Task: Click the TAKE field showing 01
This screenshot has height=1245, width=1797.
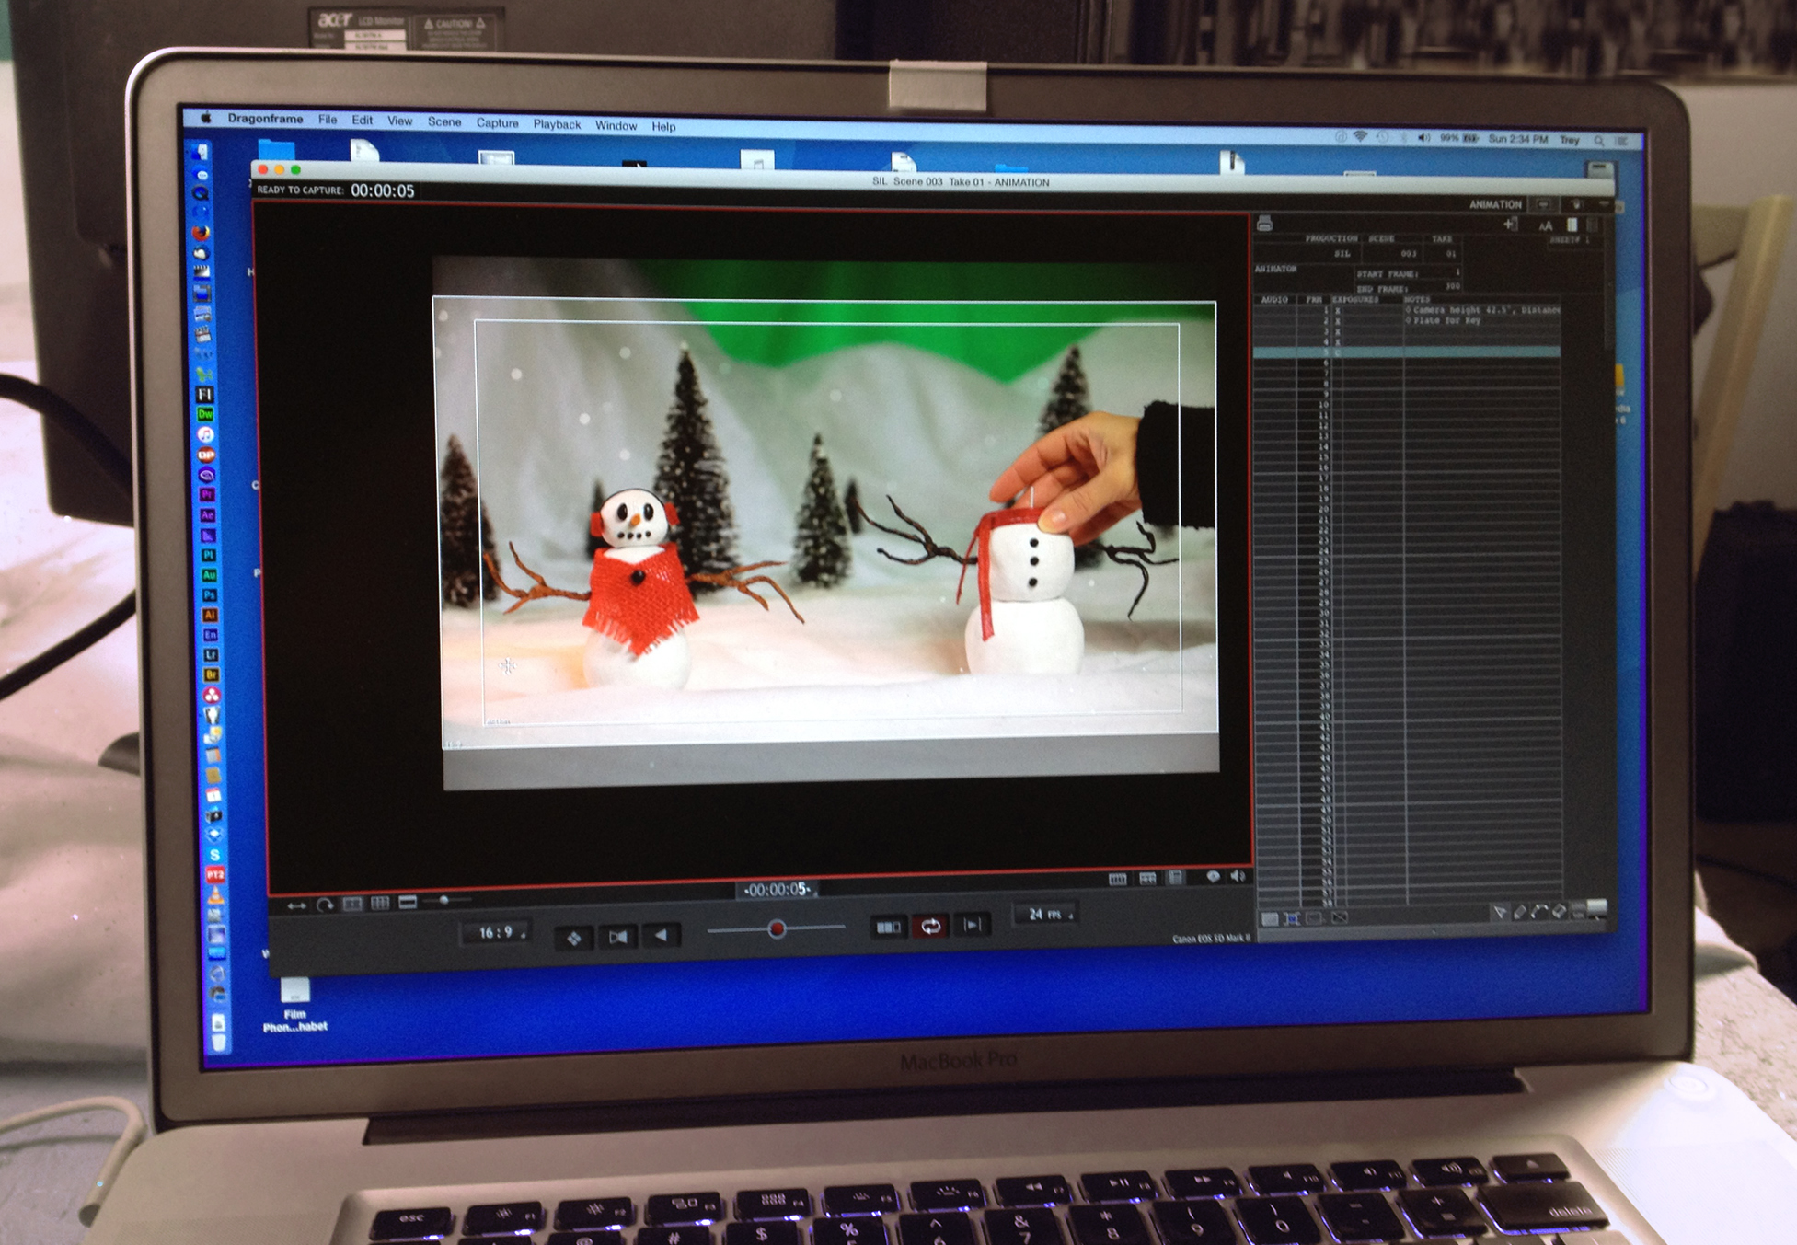Action: 1443,253
